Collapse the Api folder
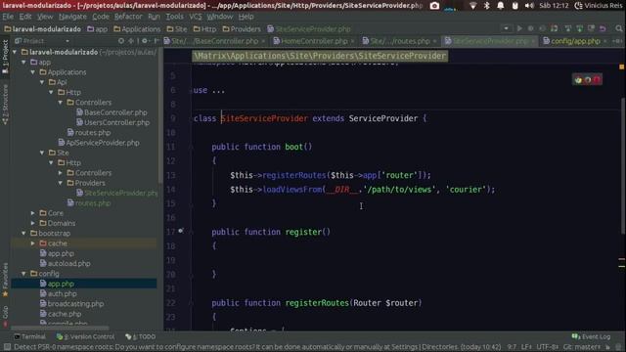The height and width of the screenshot is (352, 626). click(x=42, y=82)
